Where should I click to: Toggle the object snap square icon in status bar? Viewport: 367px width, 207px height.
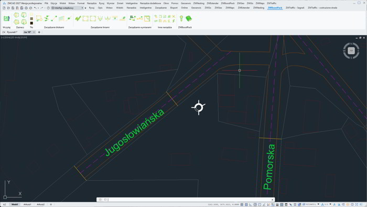pos(260,204)
